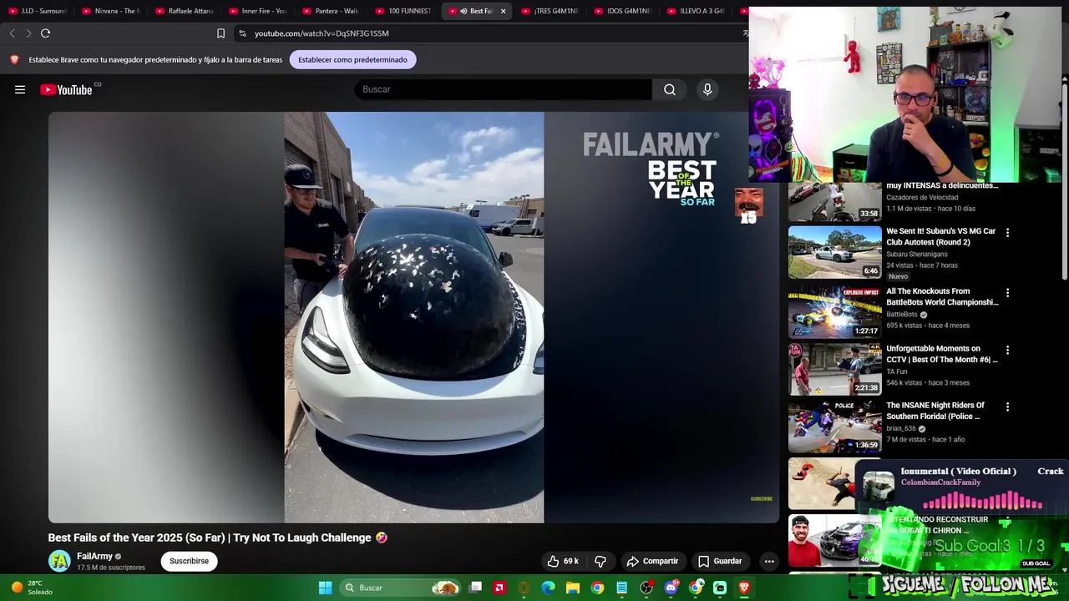The width and height of the screenshot is (1069, 601).
Task: Open Windows Start menu
Action: pos(325,588)
